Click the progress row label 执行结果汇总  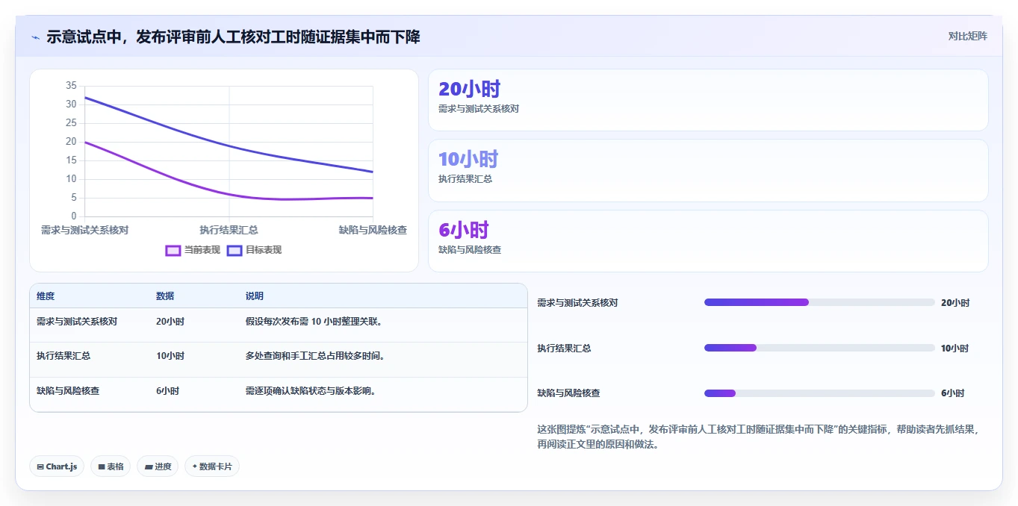click(x=564, y=349)
